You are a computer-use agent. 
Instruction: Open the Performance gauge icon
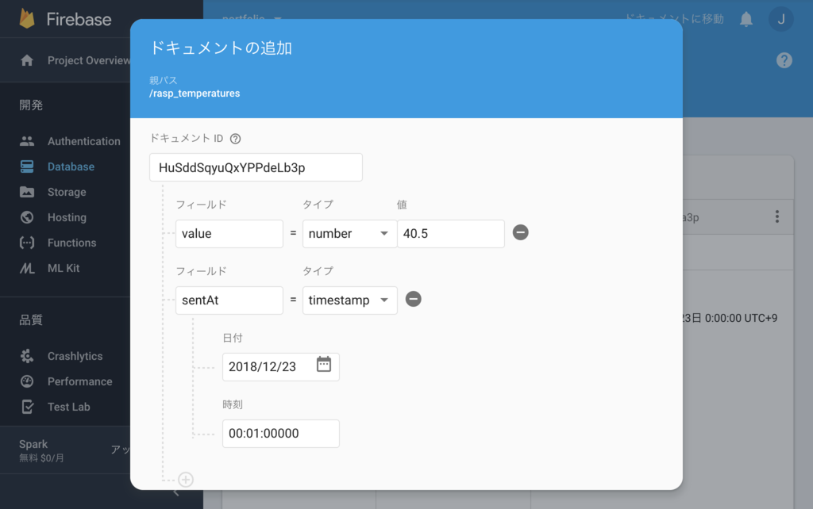pos(27,381)
